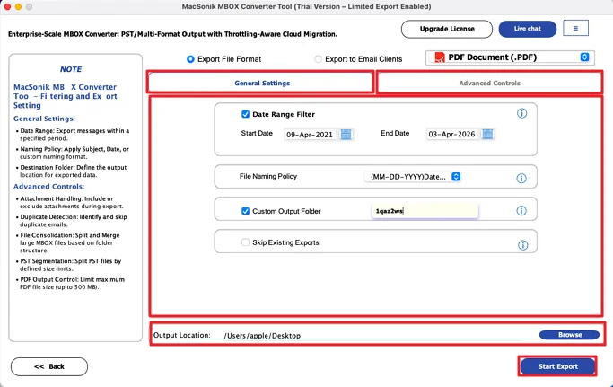This screenshot has width=613, height=387.
Task: Click the Start Date field 09-Apr-2021
Action: point(311,135)
